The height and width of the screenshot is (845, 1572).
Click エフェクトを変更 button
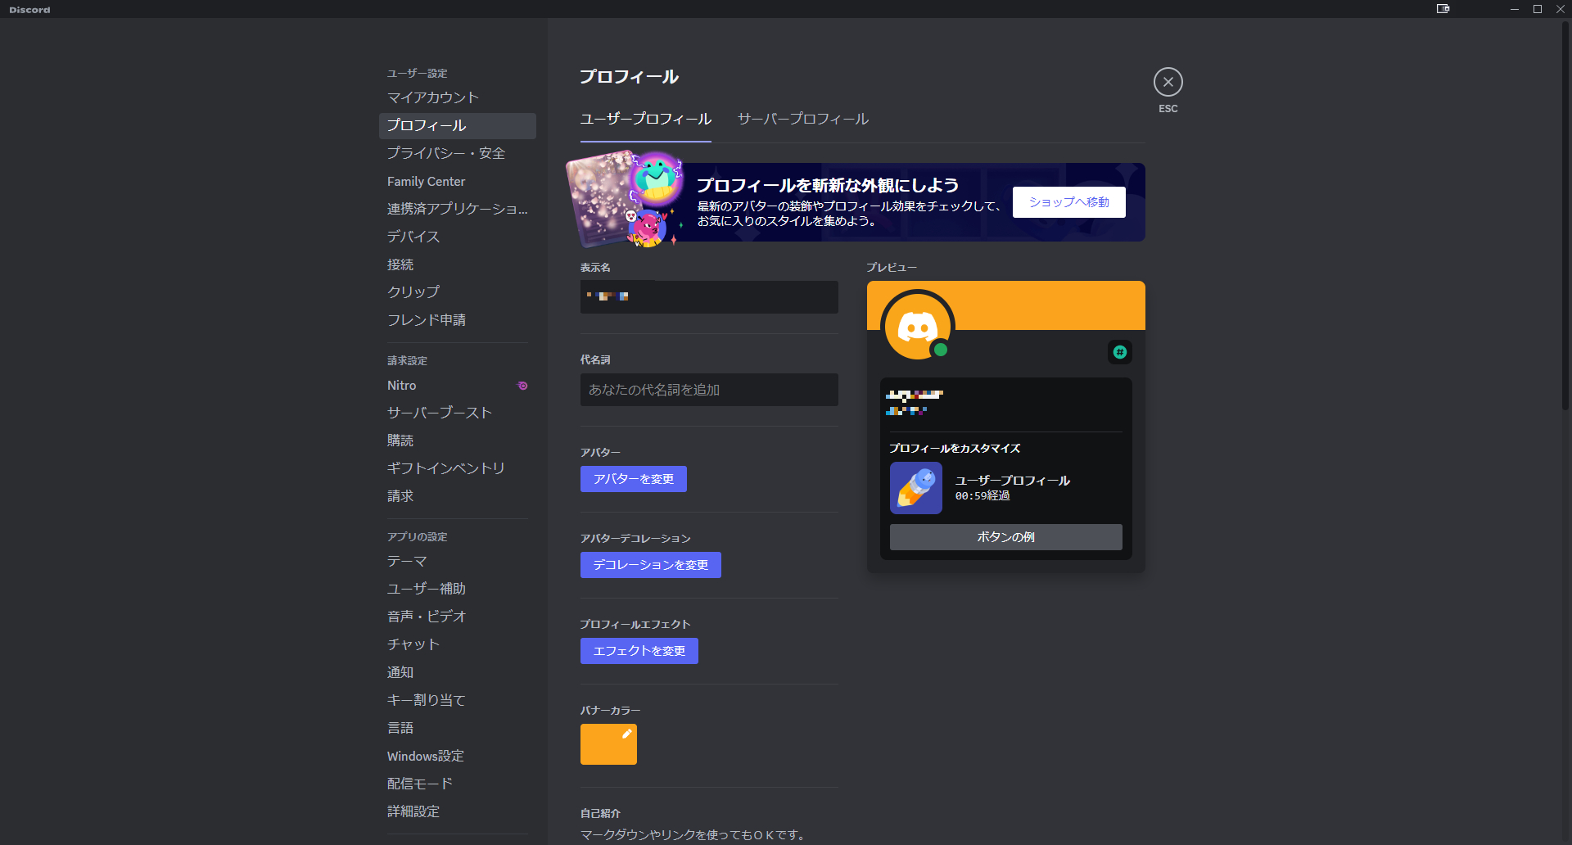[x=639, y=651]
